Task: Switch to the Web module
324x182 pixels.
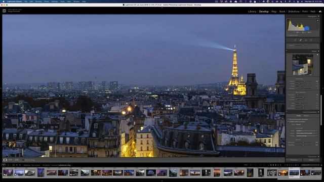Action: click(313, 12)
